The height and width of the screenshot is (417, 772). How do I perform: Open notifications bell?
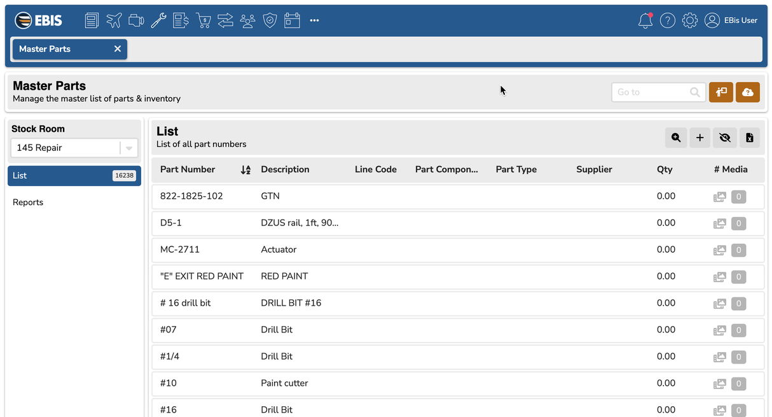point(645,20)
